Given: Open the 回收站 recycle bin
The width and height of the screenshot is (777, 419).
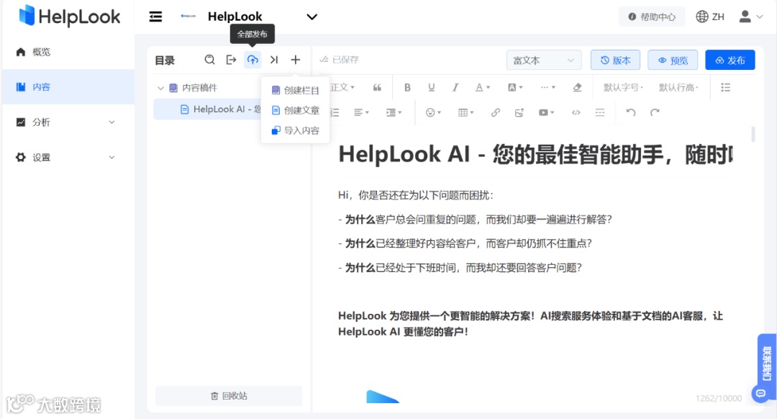Looking at the screenshot, I should (x=228, y=397).
